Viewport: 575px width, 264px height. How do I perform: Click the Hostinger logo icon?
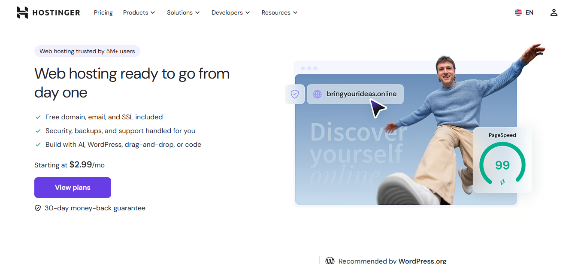click(x=22, y=12)
